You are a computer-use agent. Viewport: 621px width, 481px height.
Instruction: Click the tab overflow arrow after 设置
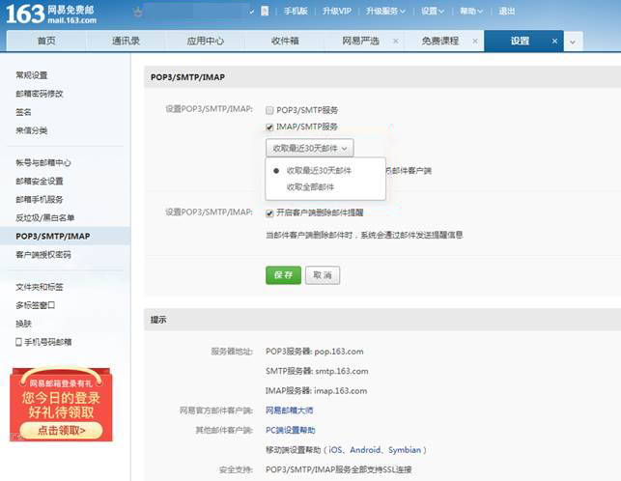click(573, 42)
